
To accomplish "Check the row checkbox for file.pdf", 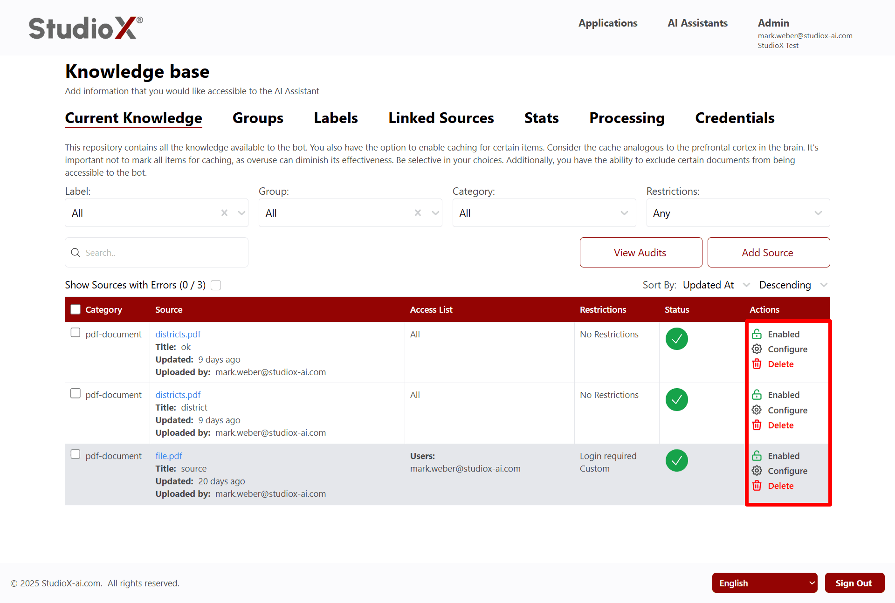I will pyautogui.click(x=75, y=453).
